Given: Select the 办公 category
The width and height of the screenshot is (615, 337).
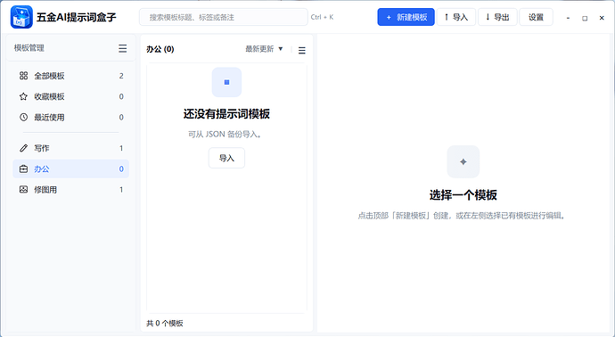Looking at the screenshot, I should click(x=71, y=168).
